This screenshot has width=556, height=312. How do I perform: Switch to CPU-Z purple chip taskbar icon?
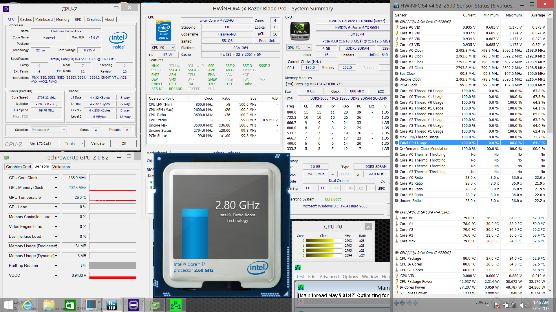133,305
